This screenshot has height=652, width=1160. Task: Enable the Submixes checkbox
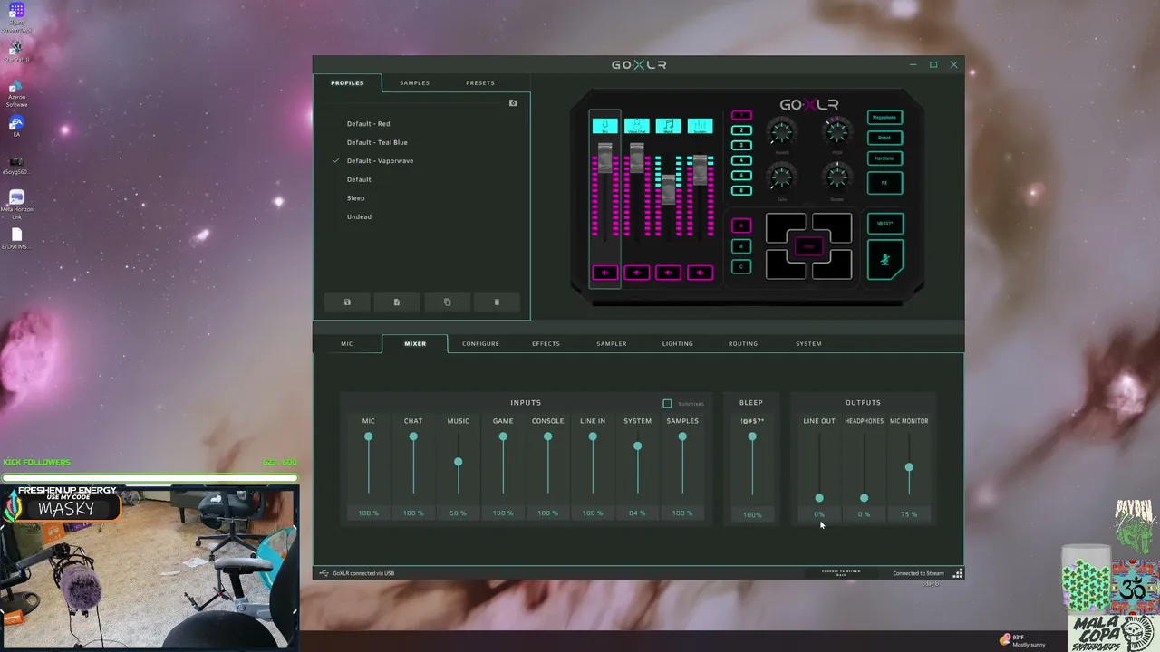(x=667, y=404)
